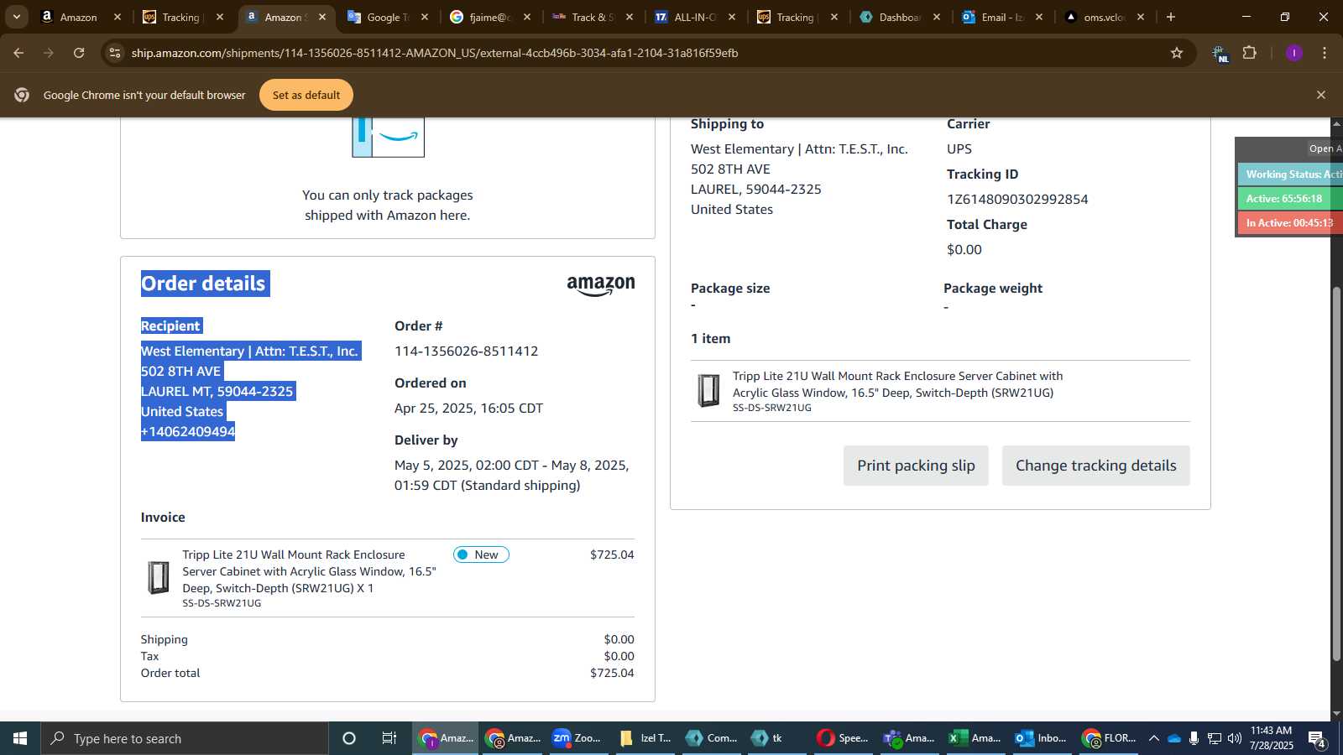This screenshot has width=1343, height=755.
Task: Click the recipient phone number +14062409494
Action: coord(188,432)
